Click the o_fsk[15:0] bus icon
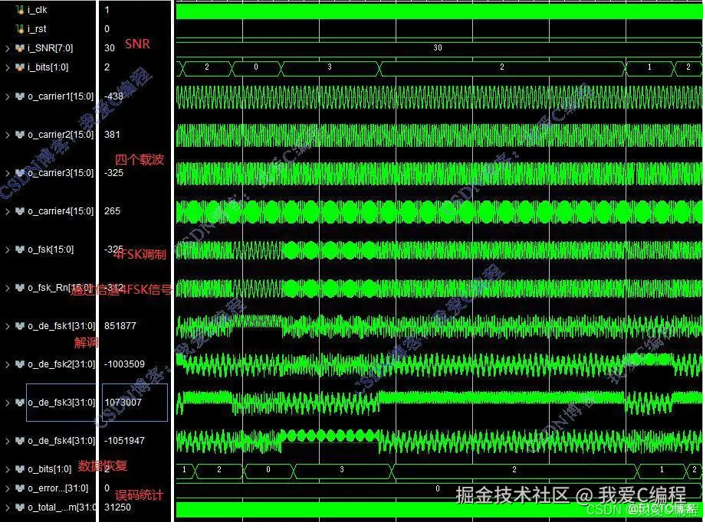Screen dimensions: 703x522 click(x=20, y=250)
